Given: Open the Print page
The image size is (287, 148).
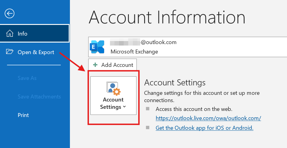Looking at the screenshot, I should point(23,115).
